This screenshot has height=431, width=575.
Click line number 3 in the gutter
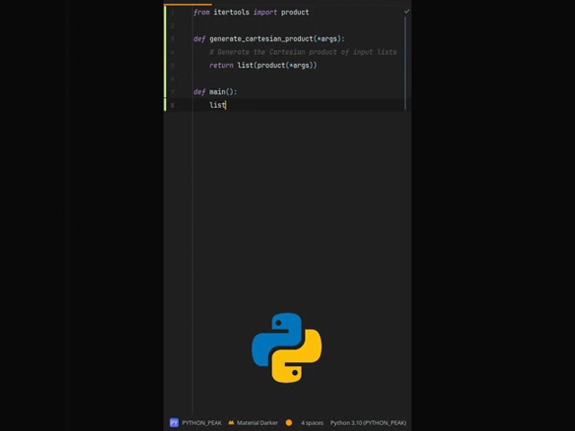[172, 39]
